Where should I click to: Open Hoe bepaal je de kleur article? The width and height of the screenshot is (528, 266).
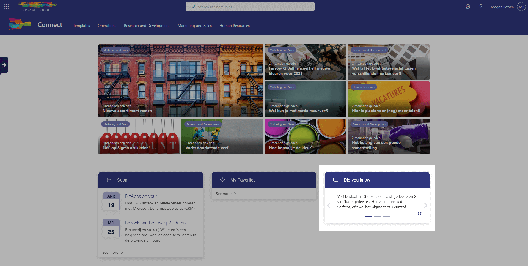pos(306,136)
